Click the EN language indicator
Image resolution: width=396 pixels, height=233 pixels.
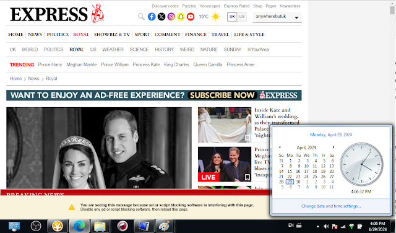click(291, 225)
